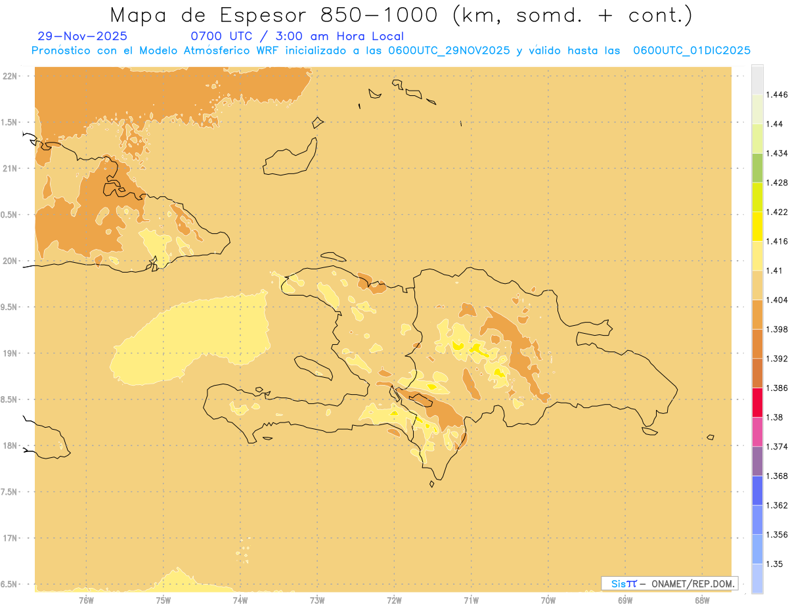Screen dimensions: 788x609
Task: Click the '20N' latitude label
Action: tap(10, 261)
